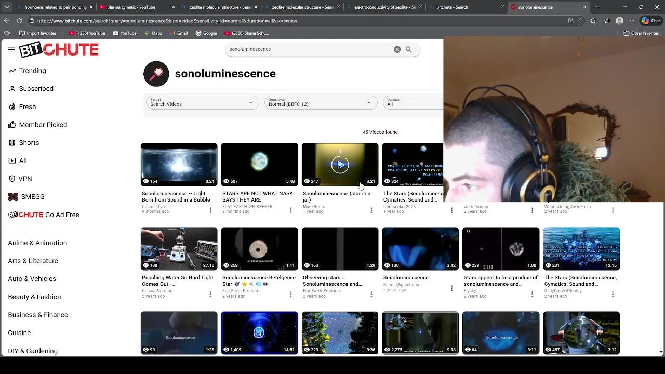Viewport: 665px width, 374px height.
Task: Click the sonoluminescence search input field
Action: pos(309,49)
